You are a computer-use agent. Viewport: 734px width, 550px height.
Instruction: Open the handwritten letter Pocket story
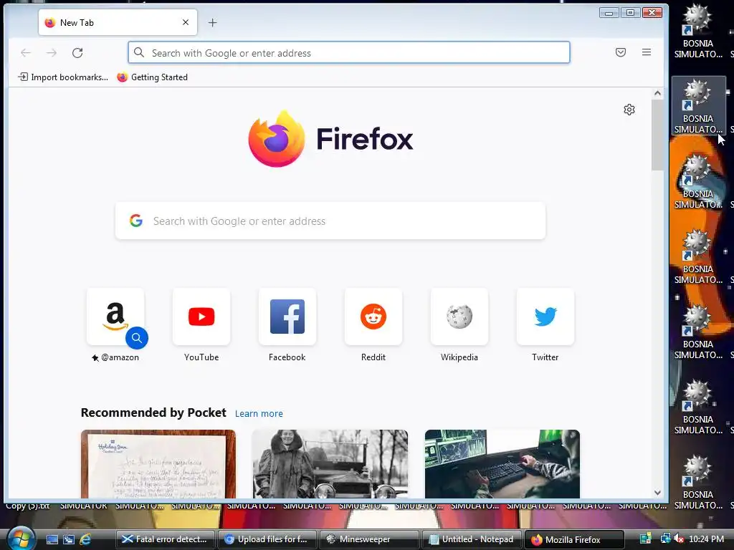pyautogui.click(x=158, y=464)
